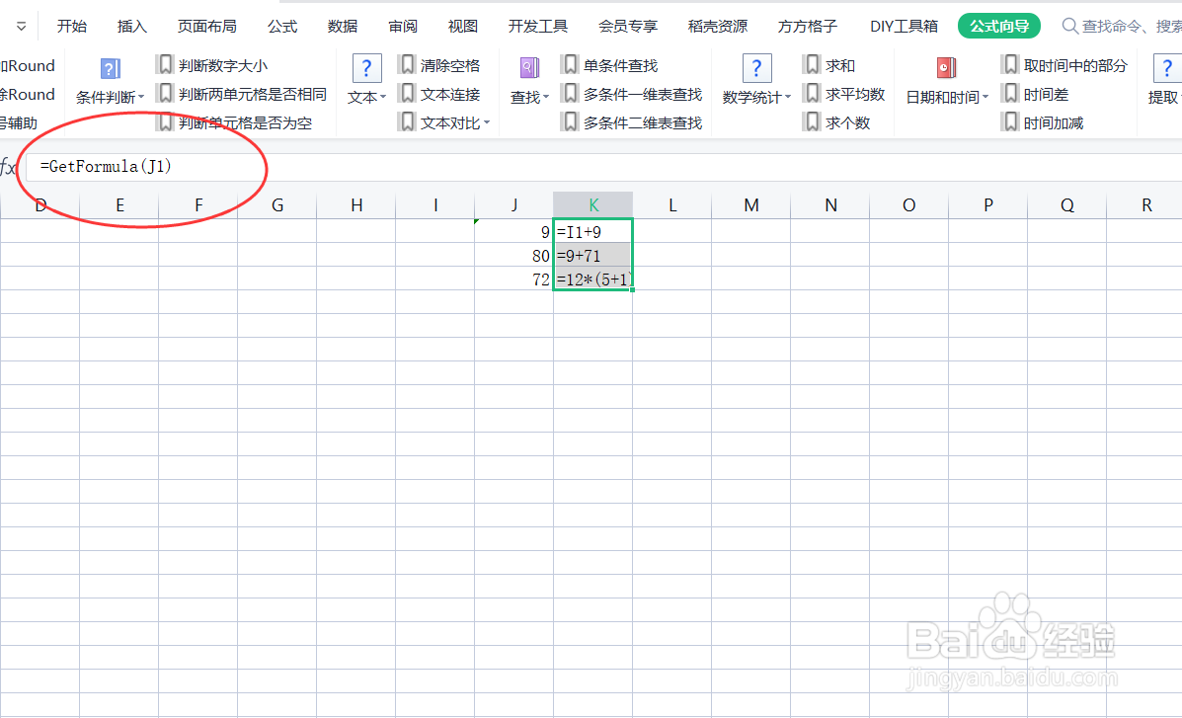
Task: Click the 取时间中的部分 button
Action: [x=1064, y=65]
